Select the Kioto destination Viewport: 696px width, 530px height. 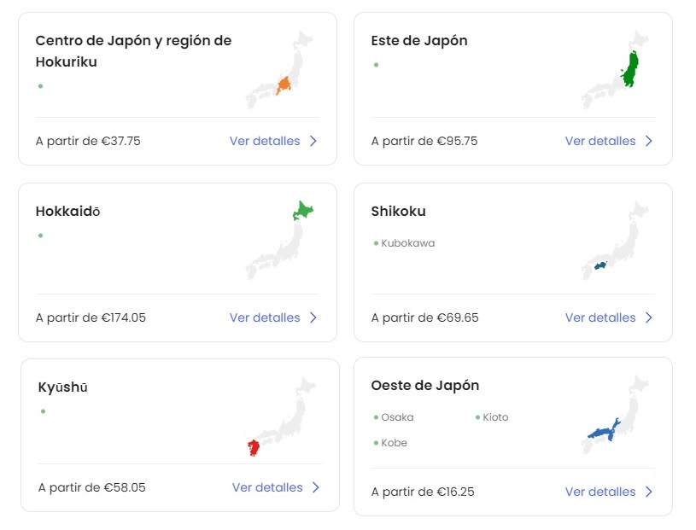coord(494,417)
